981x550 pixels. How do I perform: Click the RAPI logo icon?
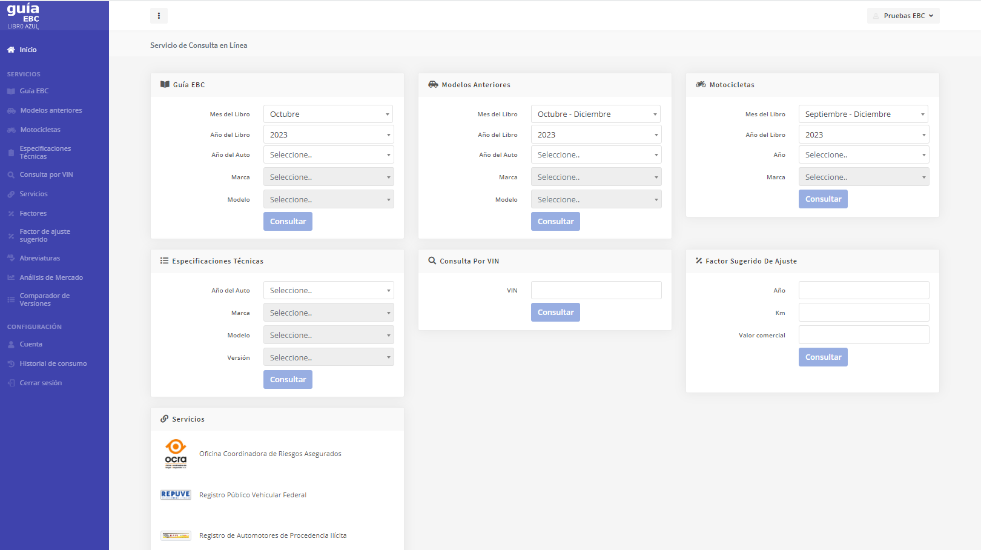[176, 535]
